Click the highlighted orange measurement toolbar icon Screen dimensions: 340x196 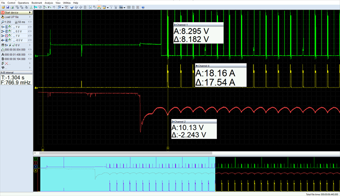tap(99, 7)
